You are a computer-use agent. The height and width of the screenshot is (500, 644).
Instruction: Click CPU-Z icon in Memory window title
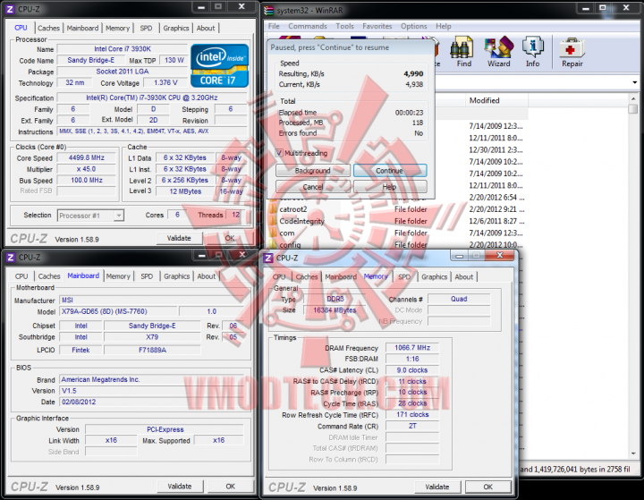(268, 258)
